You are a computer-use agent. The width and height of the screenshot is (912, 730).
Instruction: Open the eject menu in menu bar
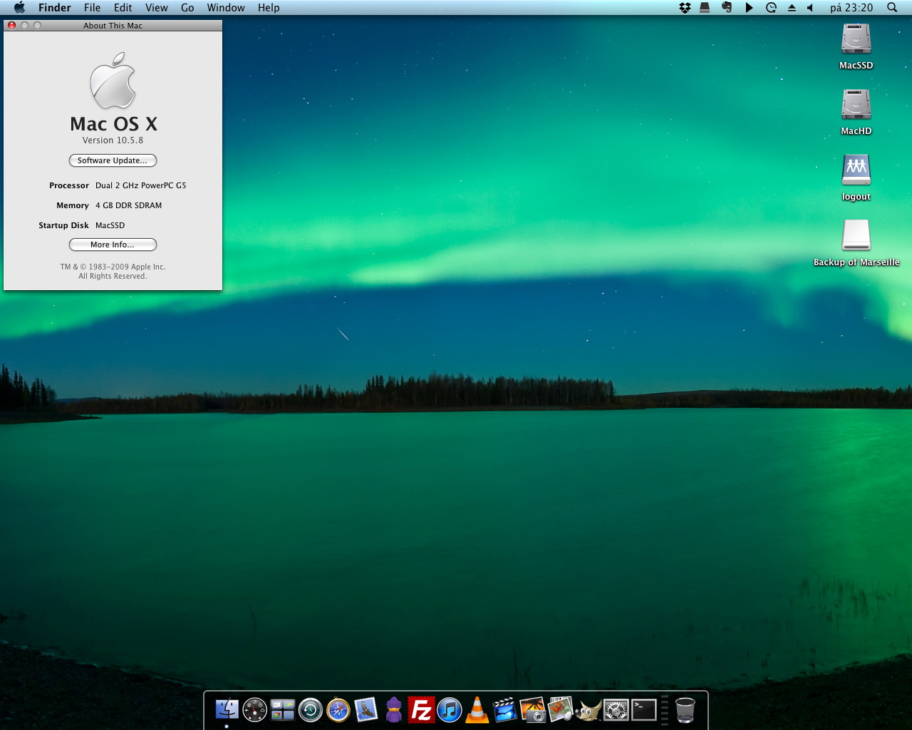pyautogui.click(x=792, y=8)
